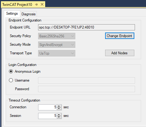Viewport: 146px width, 127px height.
Task: Click in the Username text field
Action: [86, 80]
